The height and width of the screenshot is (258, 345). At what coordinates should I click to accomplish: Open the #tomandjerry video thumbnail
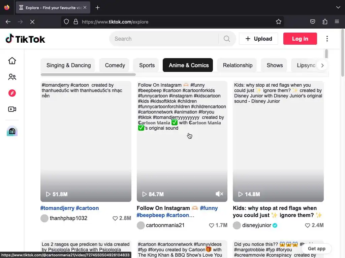(x=86, y=141)
